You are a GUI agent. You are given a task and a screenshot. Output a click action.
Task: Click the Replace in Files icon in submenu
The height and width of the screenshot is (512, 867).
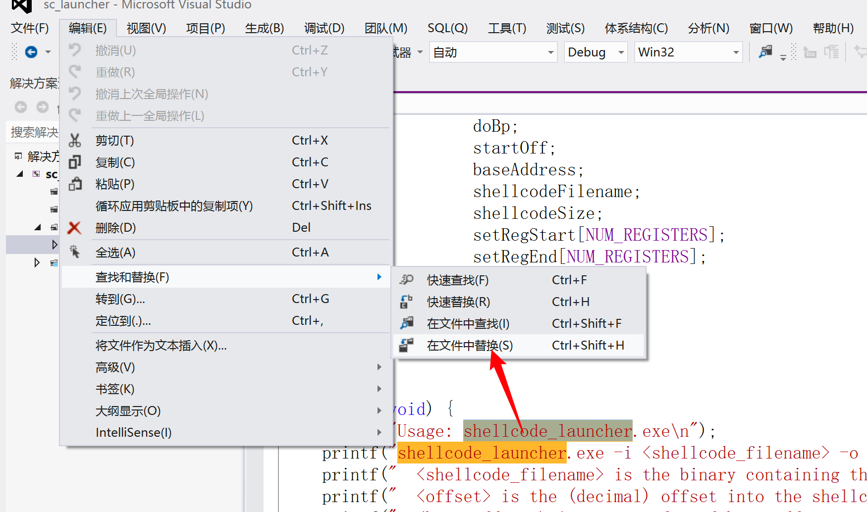407,345
